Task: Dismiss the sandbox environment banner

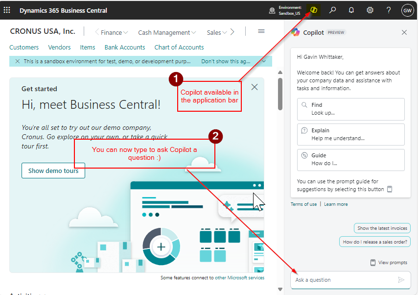Action: click(x=18, y=61)
